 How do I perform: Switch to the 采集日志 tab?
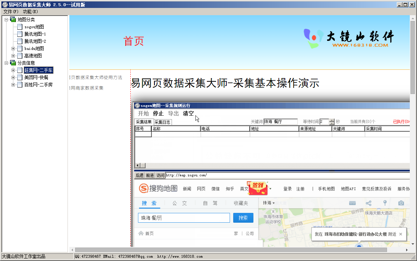(162, 122)
